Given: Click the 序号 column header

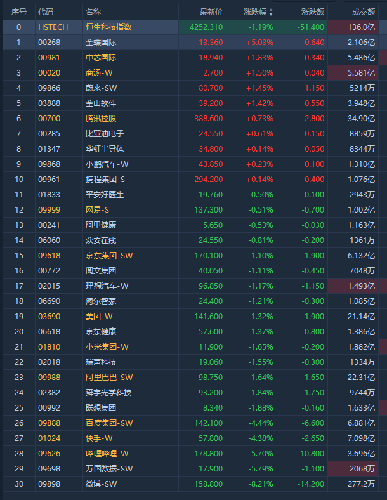Looking at the screenshot, I should 19,12.
